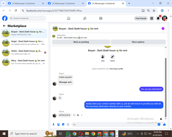The image size is (172, 137).
Task: Select the third Messenger tab
Action: (x=106, y=3)
